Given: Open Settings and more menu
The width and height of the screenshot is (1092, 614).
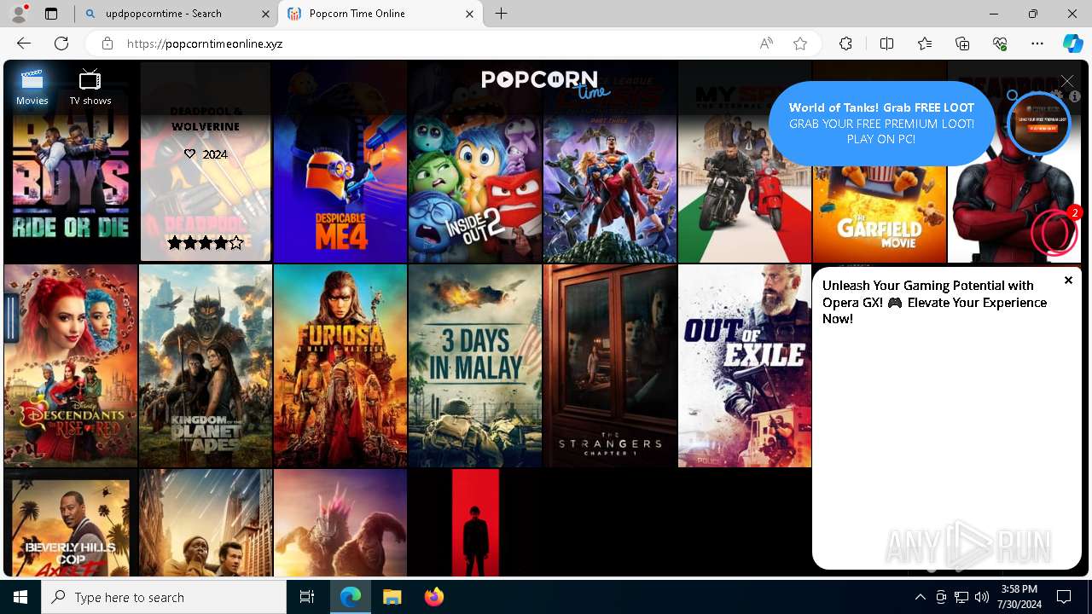Looking at the screenshot, I should [1037, 43].
